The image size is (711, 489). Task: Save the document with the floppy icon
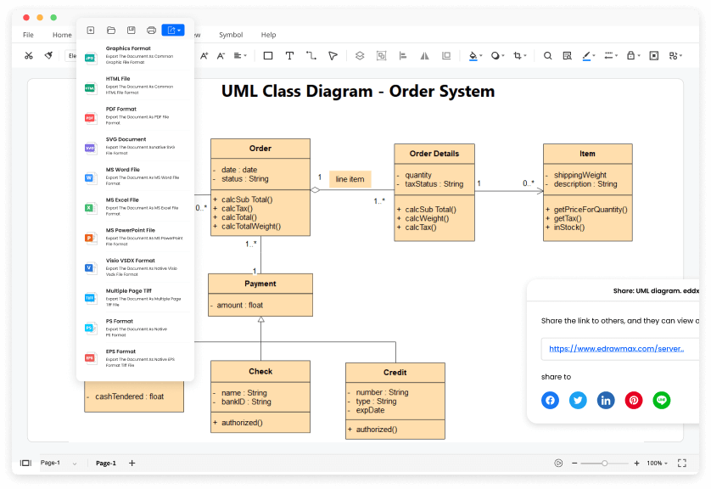pos(131,30)
